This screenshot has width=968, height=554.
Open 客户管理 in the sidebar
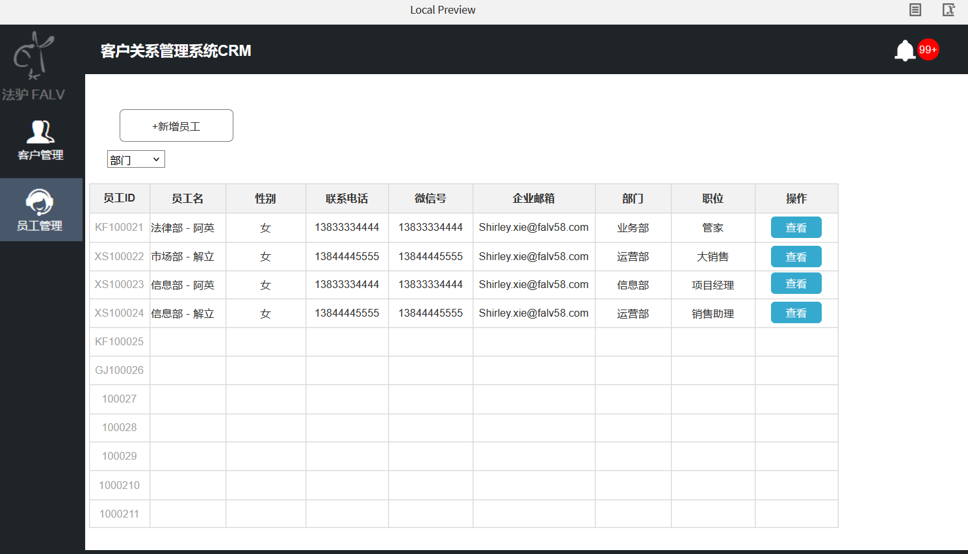coord(40,140)
